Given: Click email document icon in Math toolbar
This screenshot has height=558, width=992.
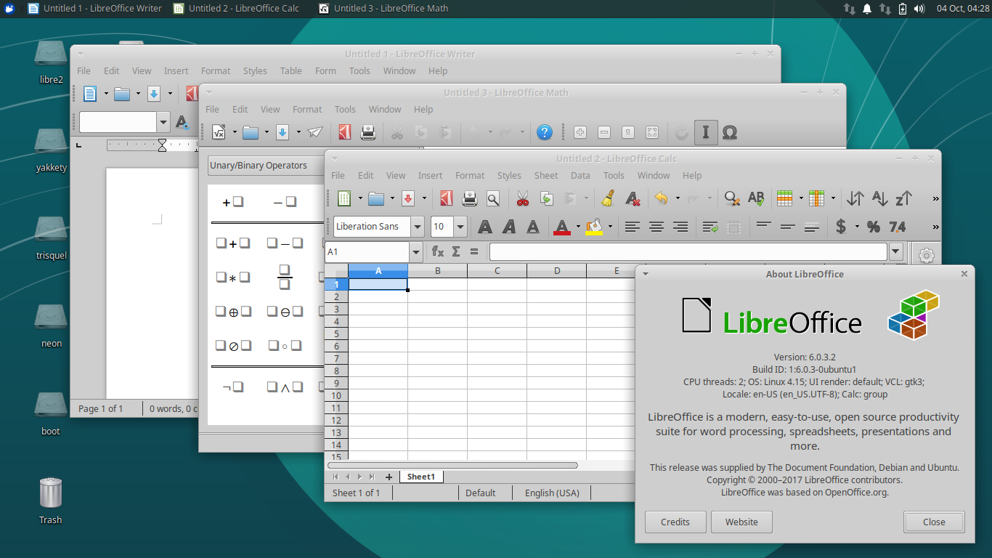Looking at the screenshot, I should coord(314,132).
